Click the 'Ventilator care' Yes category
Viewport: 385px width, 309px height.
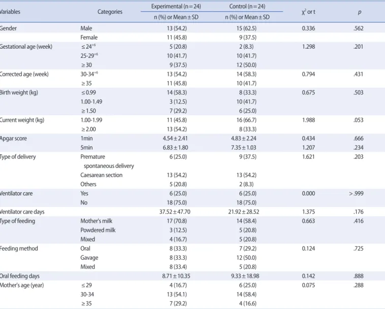84,193
